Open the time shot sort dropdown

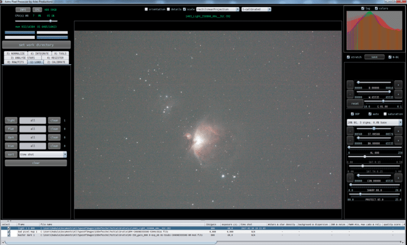point(43,154)
